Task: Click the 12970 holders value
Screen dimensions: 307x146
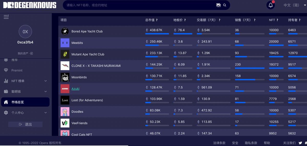Action: pyautogui.click(x=293, y=53)
